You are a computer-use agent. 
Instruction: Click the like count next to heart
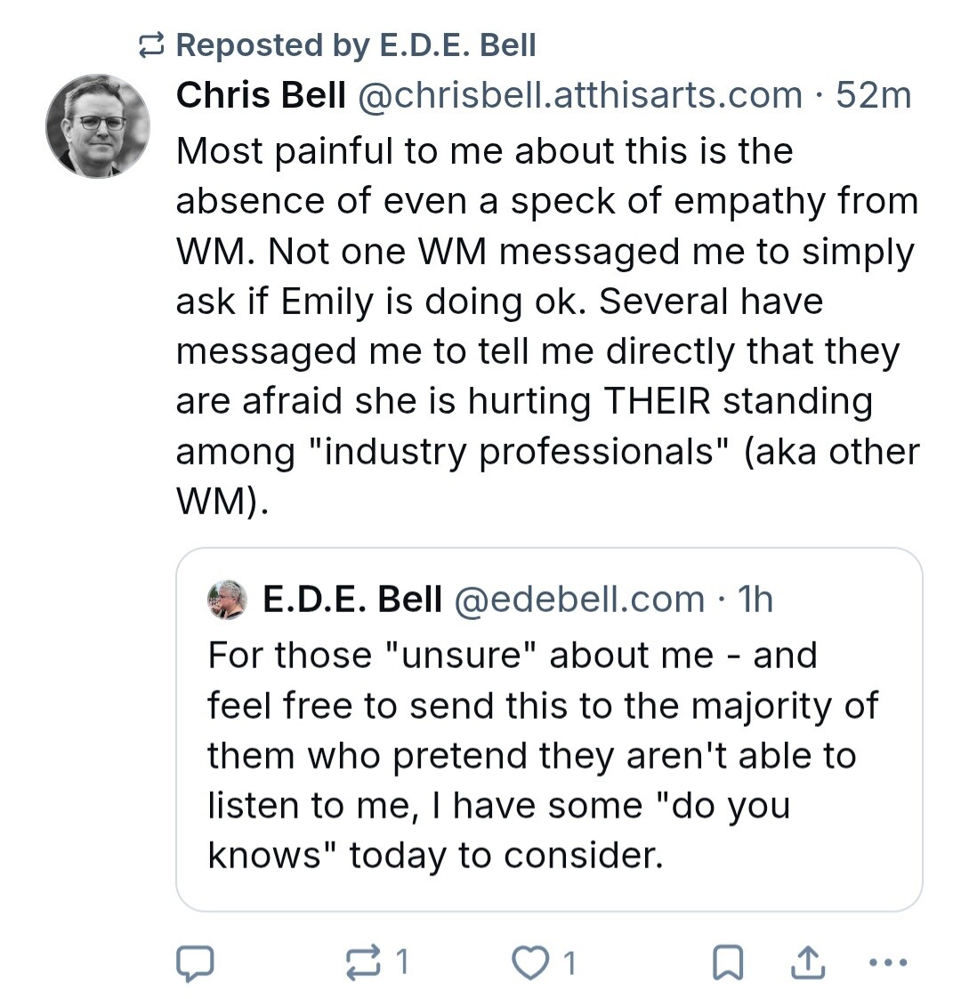pyautogui.click(x=569, y=963)
